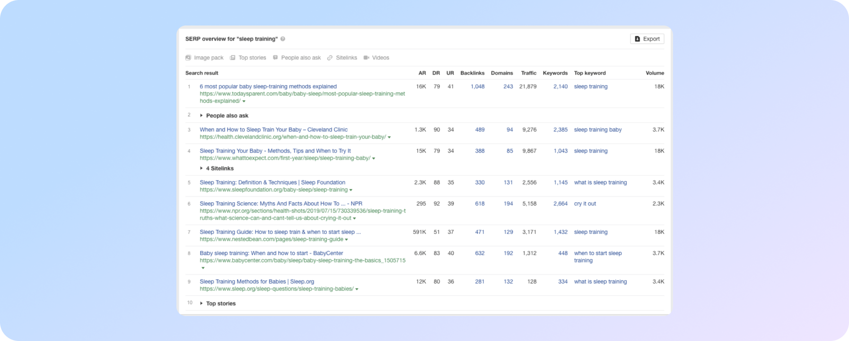The width and height of the screenshot is (849, 341).
Task: Open the todaysparent.com URL dropdown arrow
Action: [244, 102]
